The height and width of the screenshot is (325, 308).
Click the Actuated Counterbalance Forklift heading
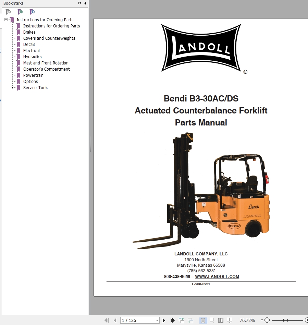pyautogui.click(x=201, y=110)
